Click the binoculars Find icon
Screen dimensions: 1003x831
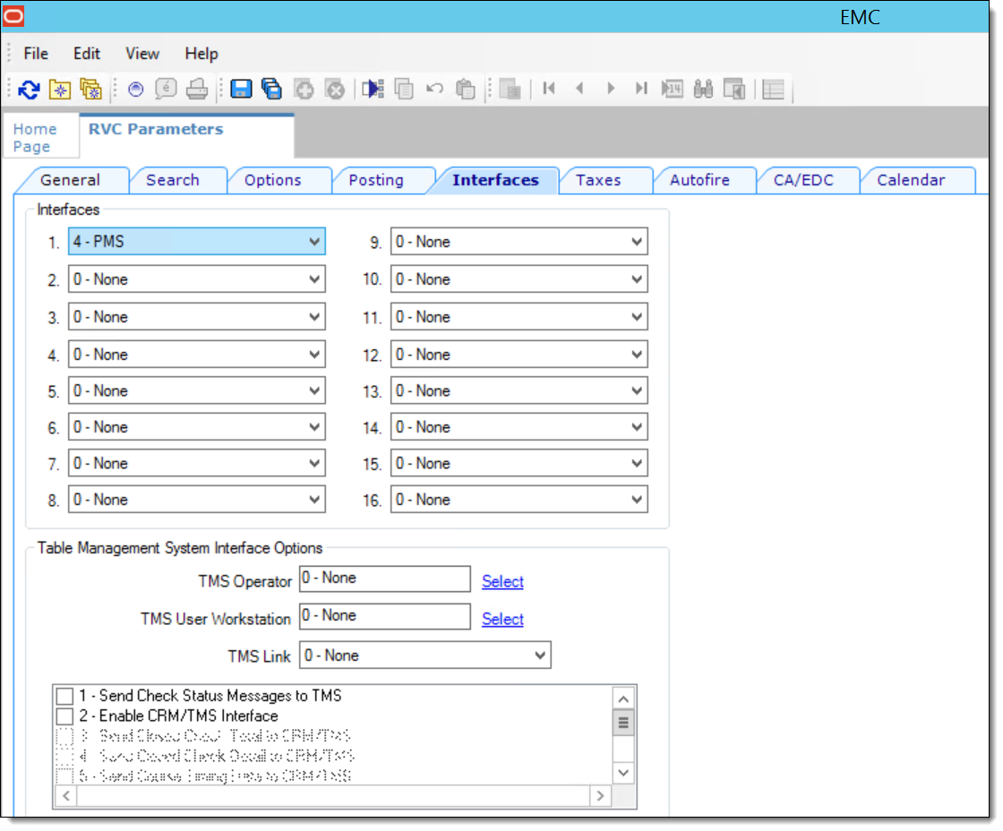pos(704,89)
